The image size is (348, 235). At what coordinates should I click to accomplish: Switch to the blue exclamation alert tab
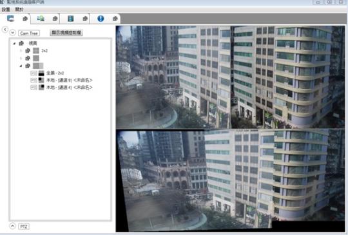click(101, 19)
